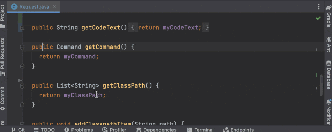Open the Git tool window
This screenshot has height=132, width=332.
pos(18,130)
